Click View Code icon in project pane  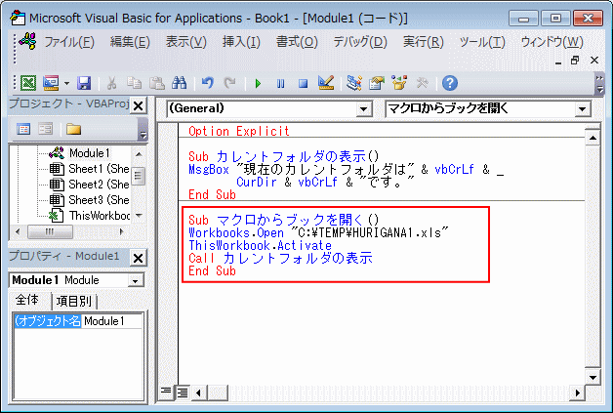tap(23, 129)
